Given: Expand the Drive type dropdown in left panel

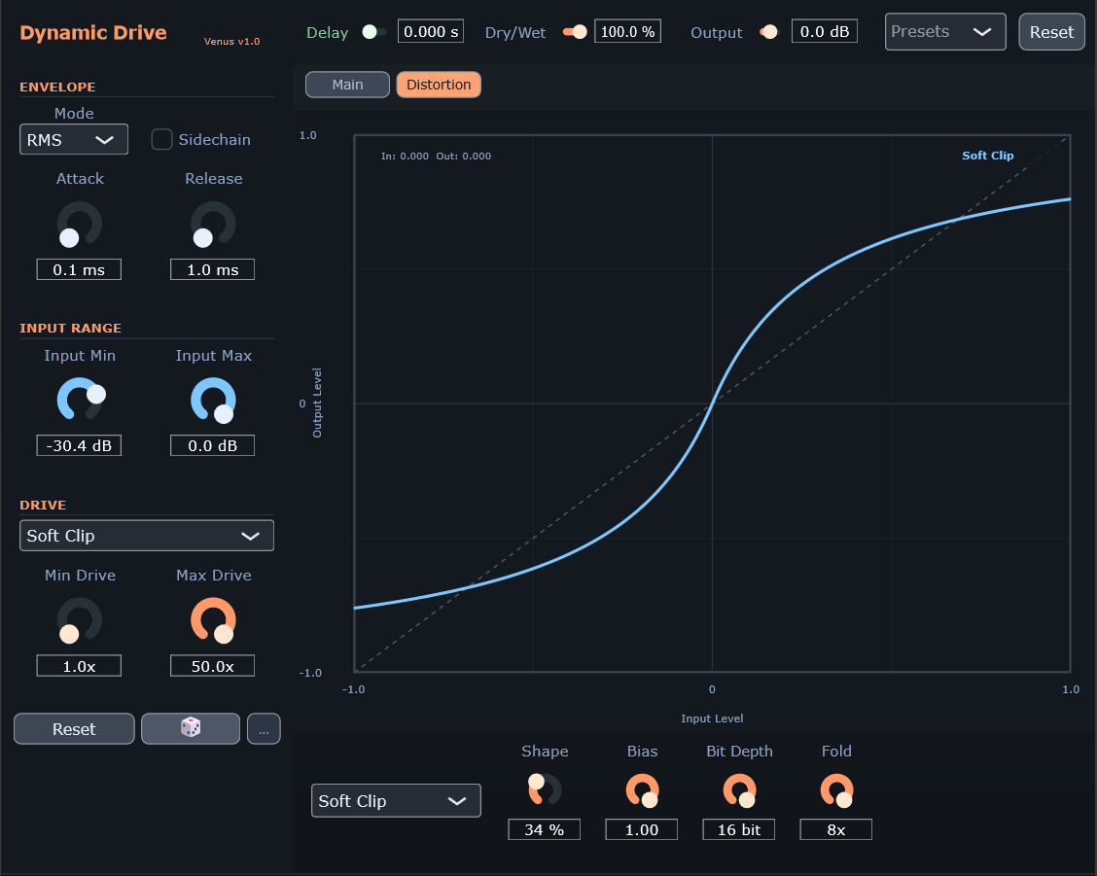Looking at the screenshot, I should tap(146, 536).
